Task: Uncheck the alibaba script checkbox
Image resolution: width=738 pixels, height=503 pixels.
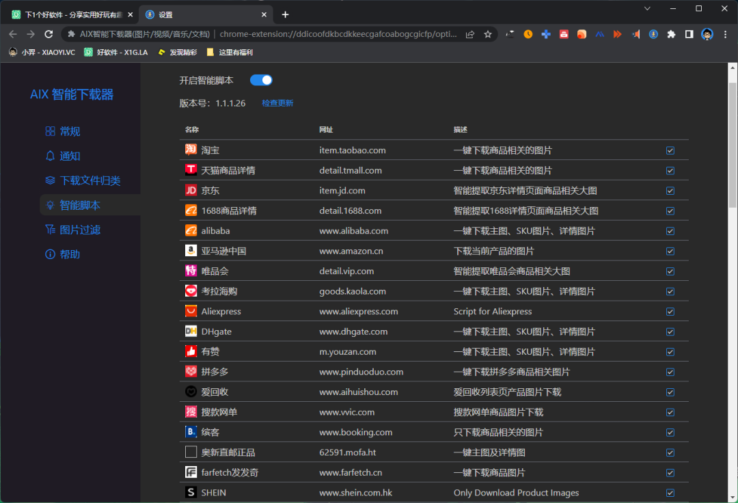Action: pos(670,231)
